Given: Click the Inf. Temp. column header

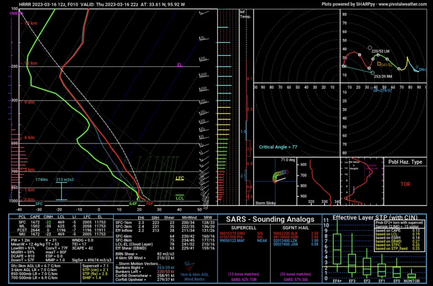Looking at the screenshot, I should point(245,14).
